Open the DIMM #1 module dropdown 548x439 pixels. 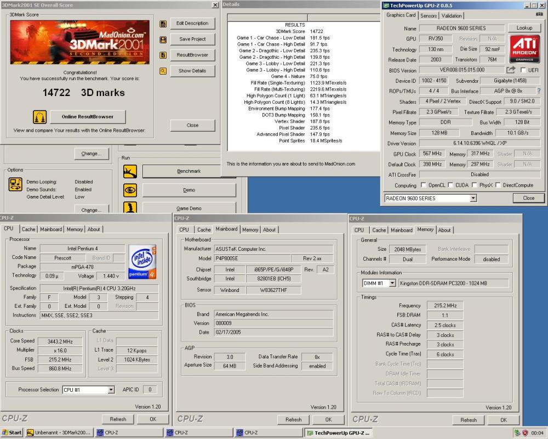pos(392,283)
